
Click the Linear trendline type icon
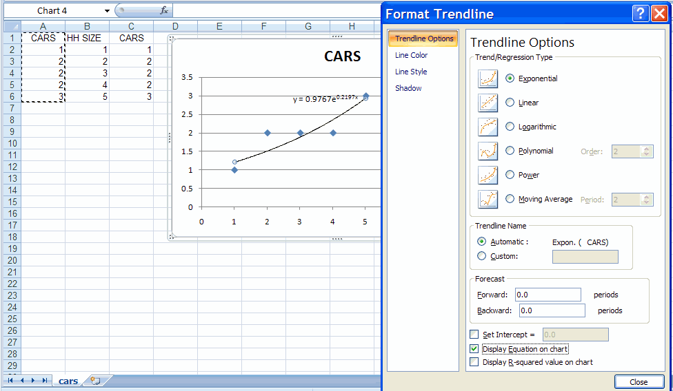point(488,103)
